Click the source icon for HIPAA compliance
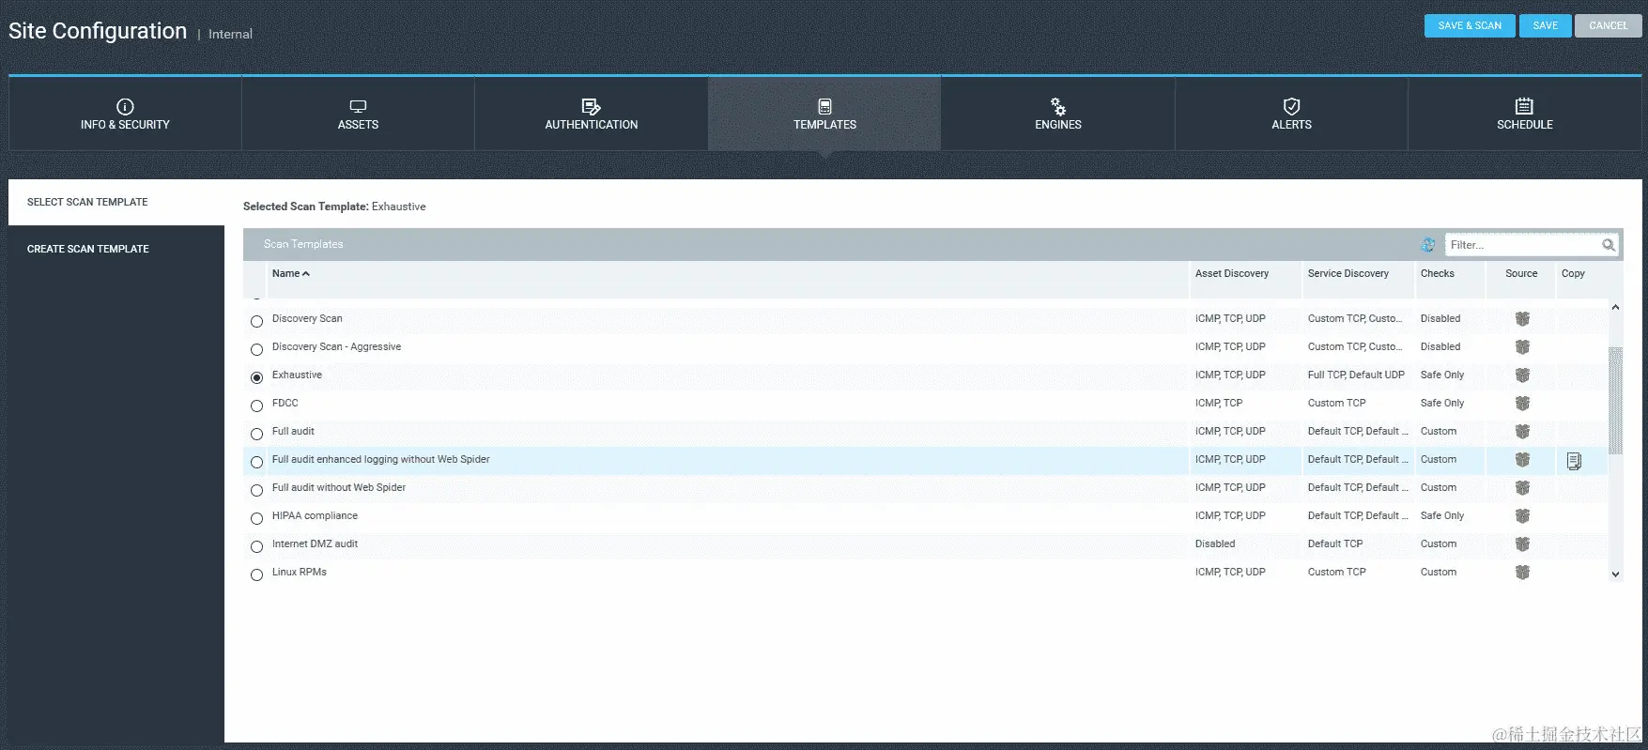Viewport: 1648px width, 750px height. 1522,516
